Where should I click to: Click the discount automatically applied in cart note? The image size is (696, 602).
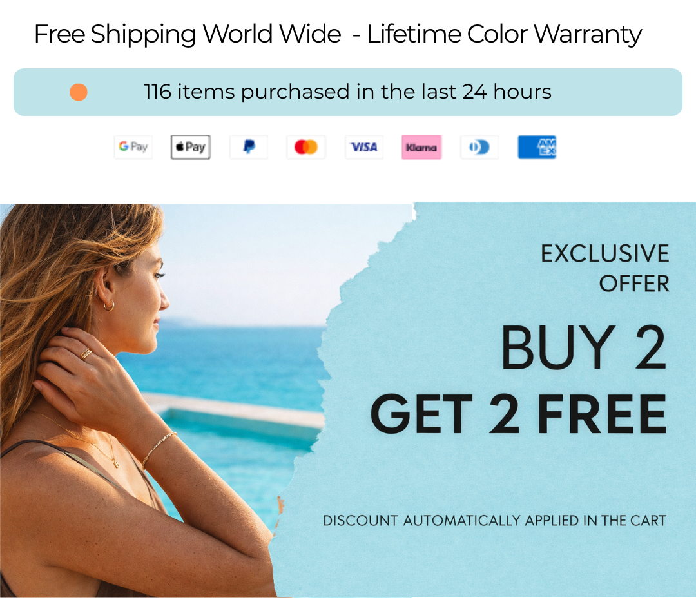click(494, 520)
